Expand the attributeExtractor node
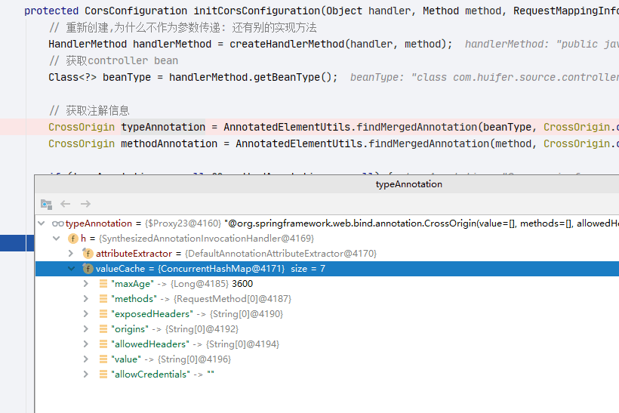 (71, 254)
